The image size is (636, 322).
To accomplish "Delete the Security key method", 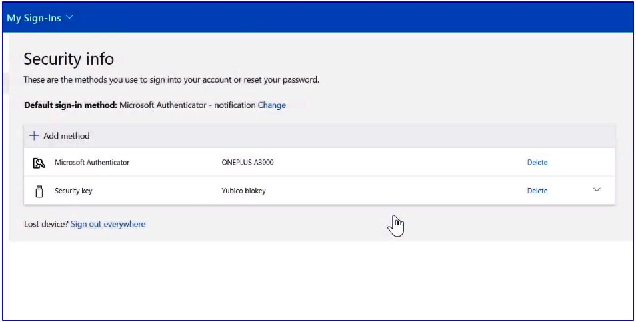I will pyautogui.click(x=537, y=191).
